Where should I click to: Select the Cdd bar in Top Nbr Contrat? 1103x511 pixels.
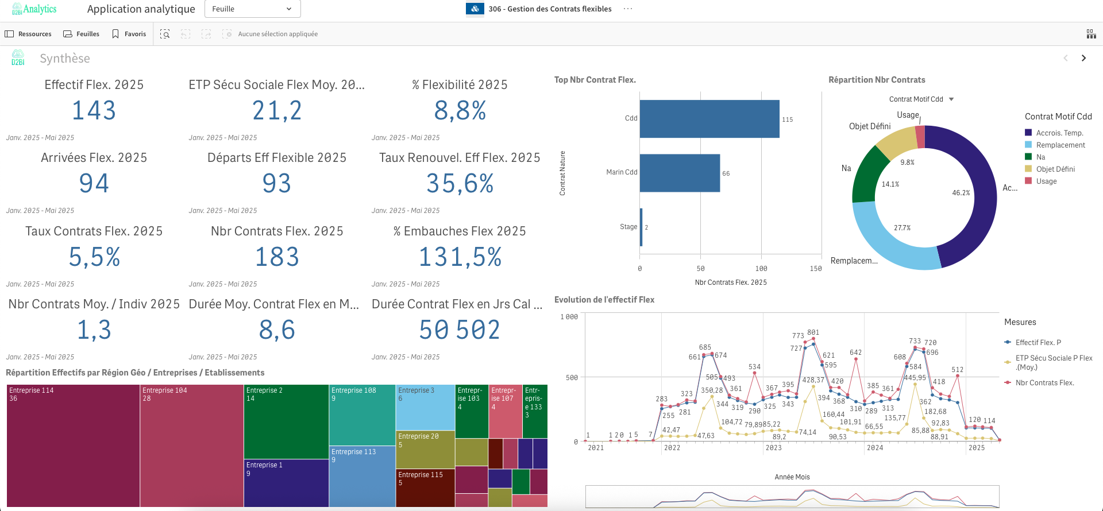(x=709, y=119)
